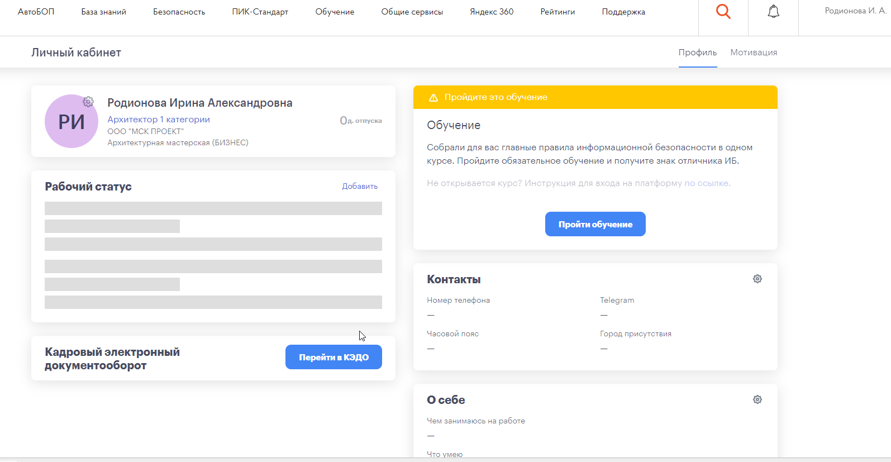Image resolution: width=891 pixels, height=462 pixels.
Task: Open the База знаний menu
Action: 104,12
